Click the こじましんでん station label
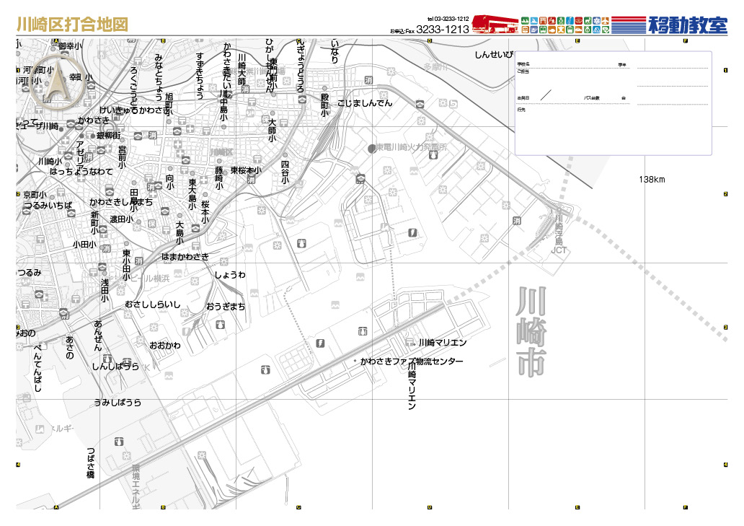744x526 pixels. pos(365,103)
